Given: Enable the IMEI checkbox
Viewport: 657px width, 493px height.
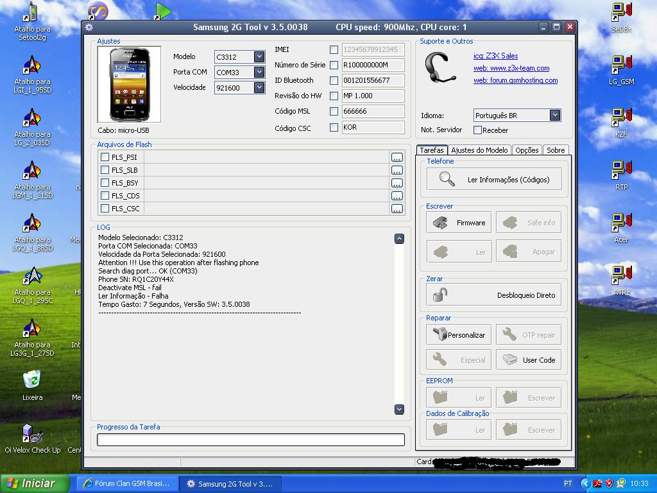Looking at the screenshot, I should pos(334,50).
